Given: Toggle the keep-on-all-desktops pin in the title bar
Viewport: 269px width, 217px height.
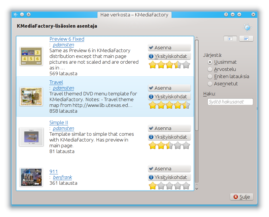Looking at the screenshot, I should point(22,15).
